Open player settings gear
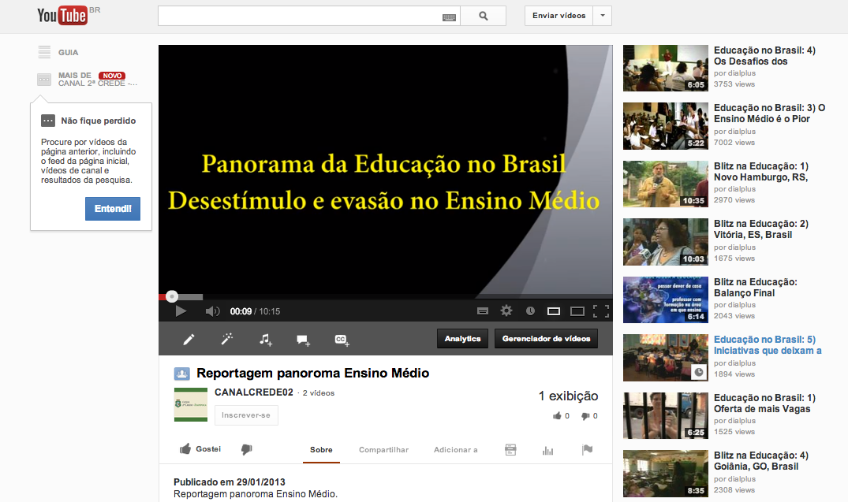This screenshot has width=848, height=502. [506, 310]
